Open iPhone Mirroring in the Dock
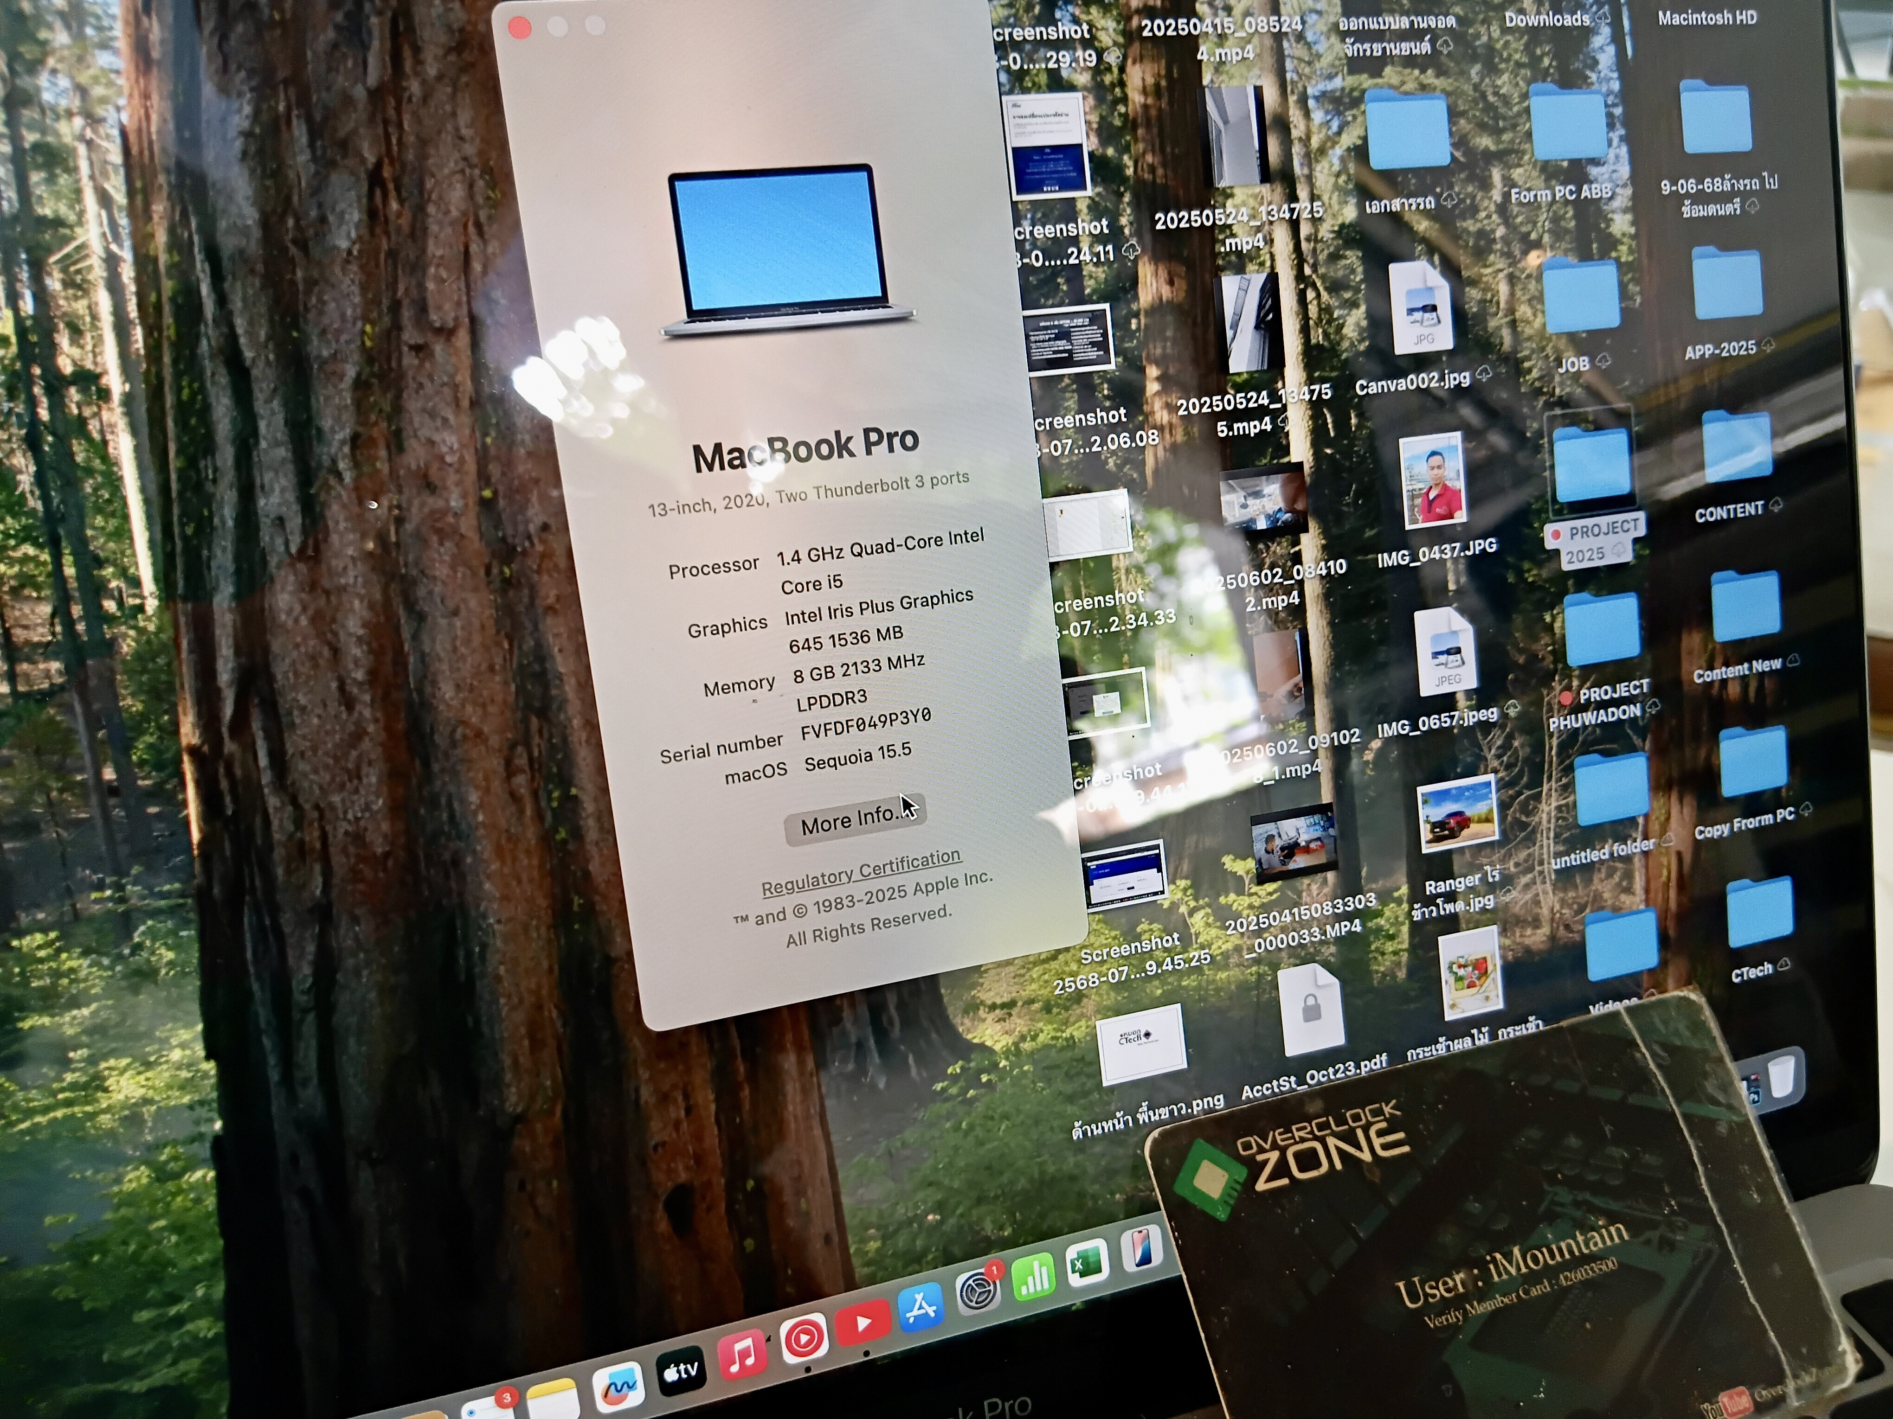 click(1141, 1249)
